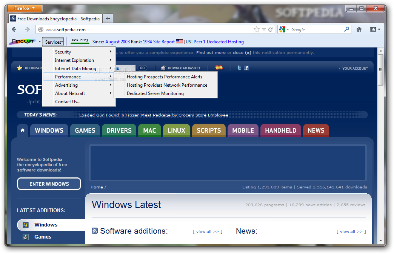Expand Internet Data Mining submenu

pos(79,69)
